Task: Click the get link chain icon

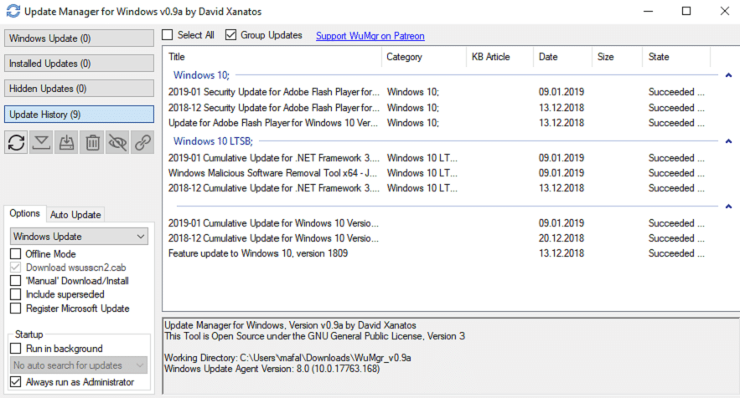Action: [142, 142]
